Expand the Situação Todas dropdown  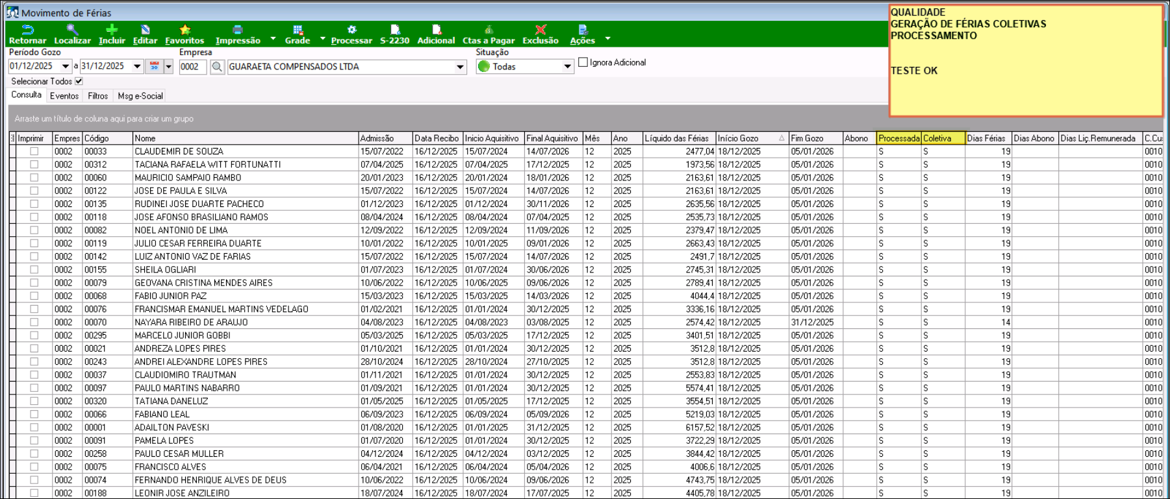tap(567, 67)
